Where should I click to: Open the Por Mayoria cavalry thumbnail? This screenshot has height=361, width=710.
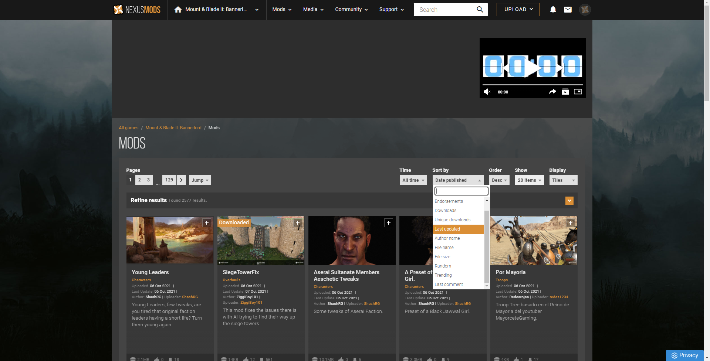pyautogui.click(x=534, y=240)
